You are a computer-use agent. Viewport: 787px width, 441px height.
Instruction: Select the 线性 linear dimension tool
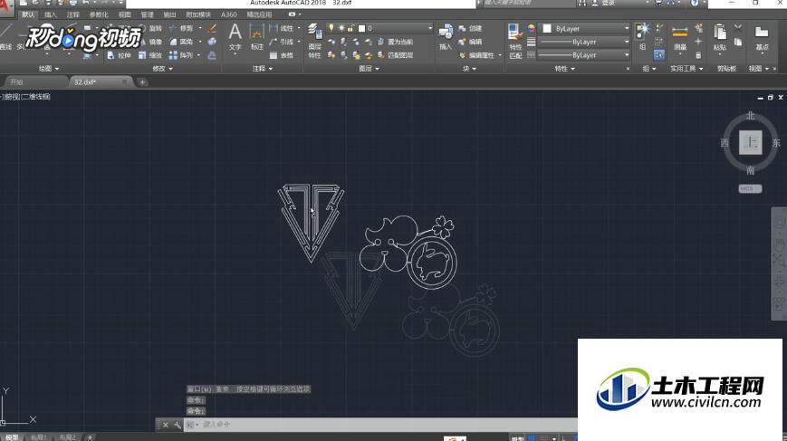click(x=282, y=29)
